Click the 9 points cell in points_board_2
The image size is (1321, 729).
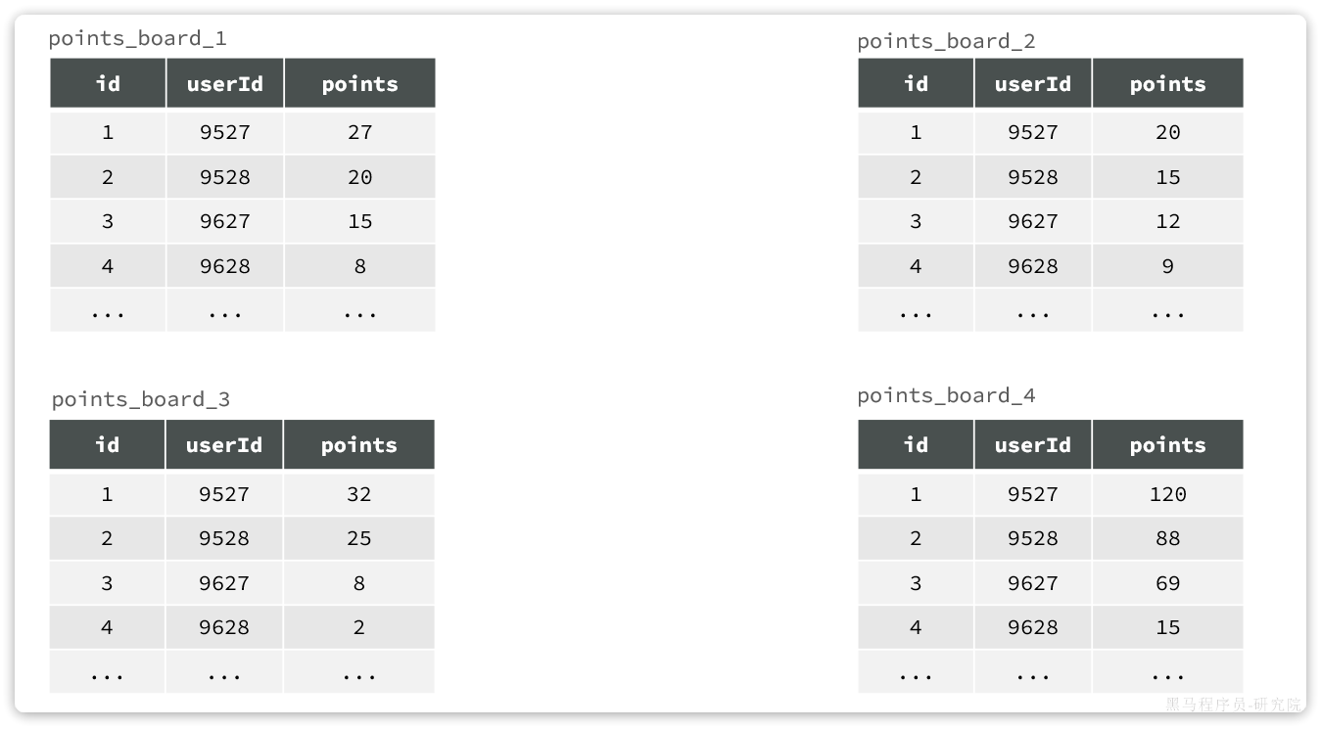[x=1168, y=266]
